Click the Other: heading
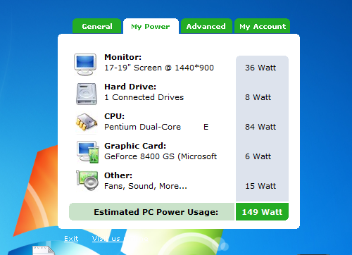Viewport: 352px width, 255px height. tap(118, 175)
